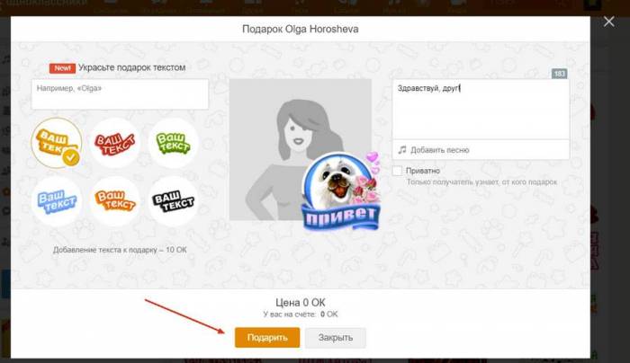Image resolution: width=630 pixels, height=363 pixels.
Task: Click the "Закрыть" button
Action: click(x=336, y=337)
